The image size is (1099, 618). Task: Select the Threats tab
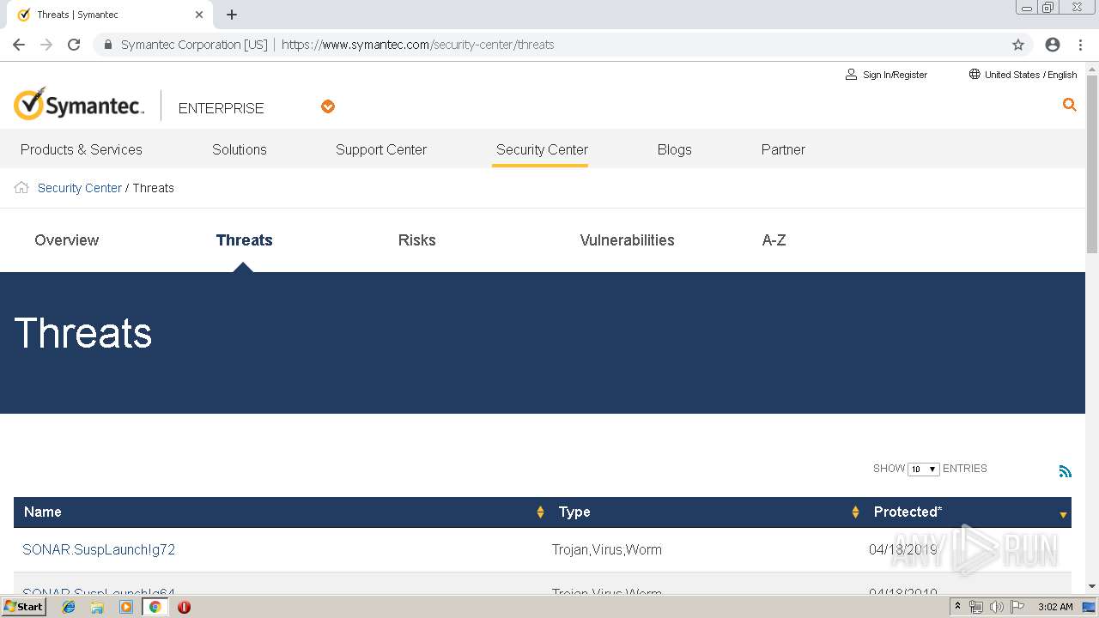pyautogui.click(x=245, y=240)
